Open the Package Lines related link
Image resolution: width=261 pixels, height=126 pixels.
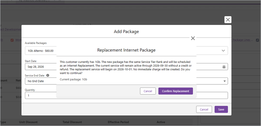(242, 40)
